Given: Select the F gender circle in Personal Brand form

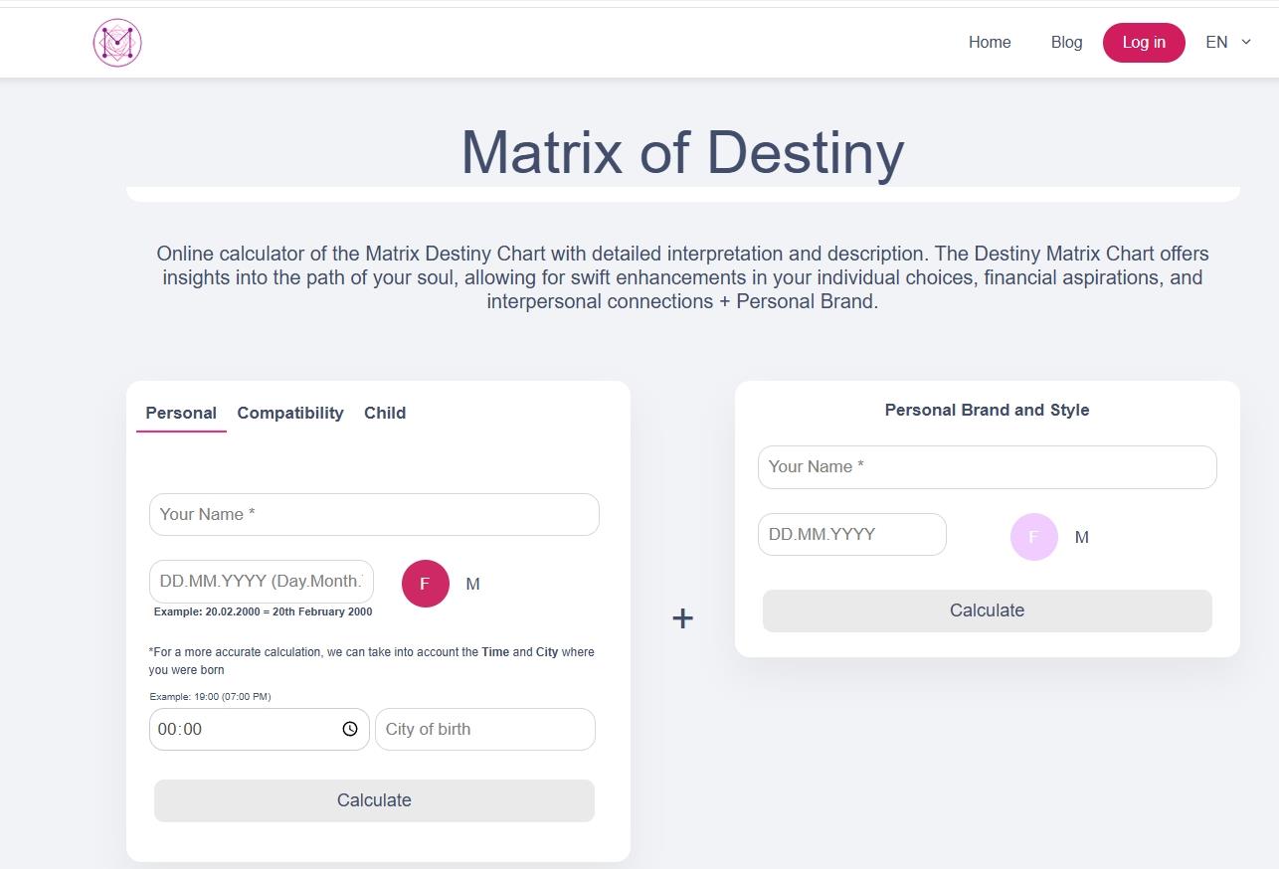Looking at the screenshot, I should click(1033, 536).
